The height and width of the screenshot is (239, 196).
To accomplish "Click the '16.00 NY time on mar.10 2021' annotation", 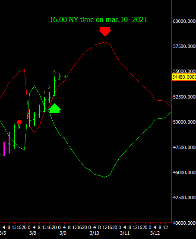I will 98,19.
